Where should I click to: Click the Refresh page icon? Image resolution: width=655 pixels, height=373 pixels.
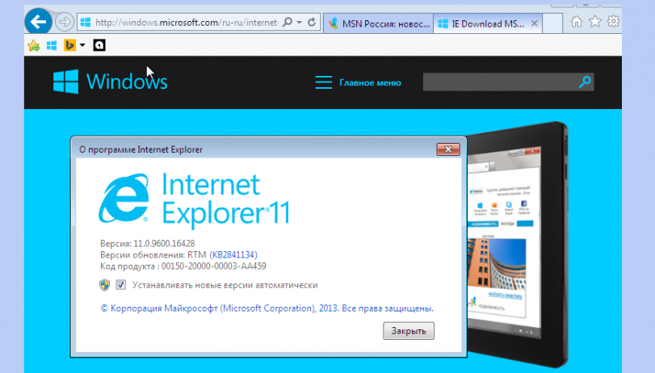tap(313, 22)
